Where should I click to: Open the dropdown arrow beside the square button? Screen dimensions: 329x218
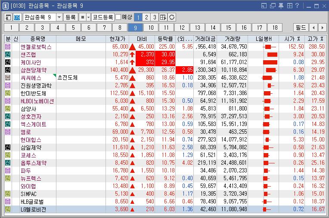[x=88, y=17]
